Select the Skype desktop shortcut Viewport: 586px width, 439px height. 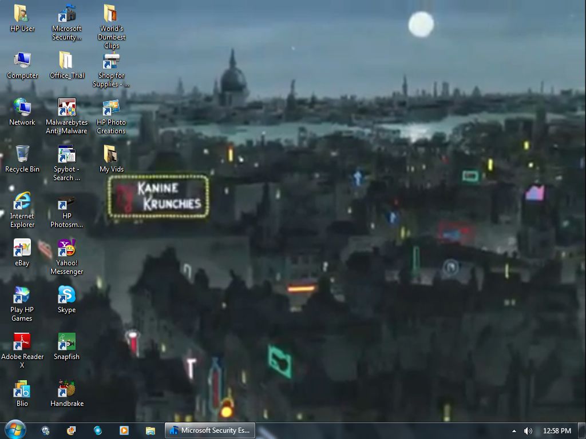tap(66, 300)
